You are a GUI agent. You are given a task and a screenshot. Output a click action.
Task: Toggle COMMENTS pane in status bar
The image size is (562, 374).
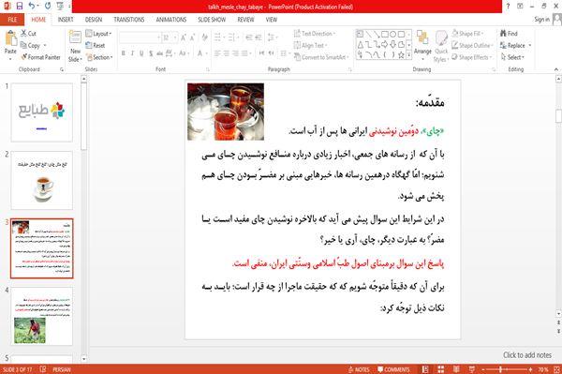tap(393, 369)
